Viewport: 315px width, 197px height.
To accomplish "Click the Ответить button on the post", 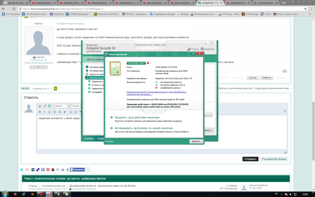I will [266, 78].
